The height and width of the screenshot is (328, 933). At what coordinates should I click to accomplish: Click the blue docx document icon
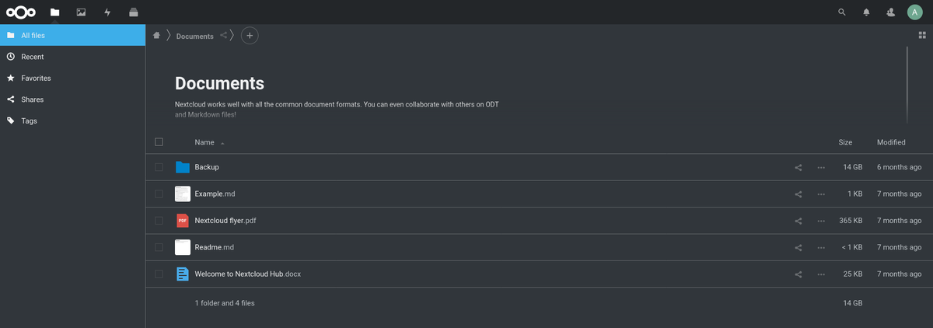(183, 274)
